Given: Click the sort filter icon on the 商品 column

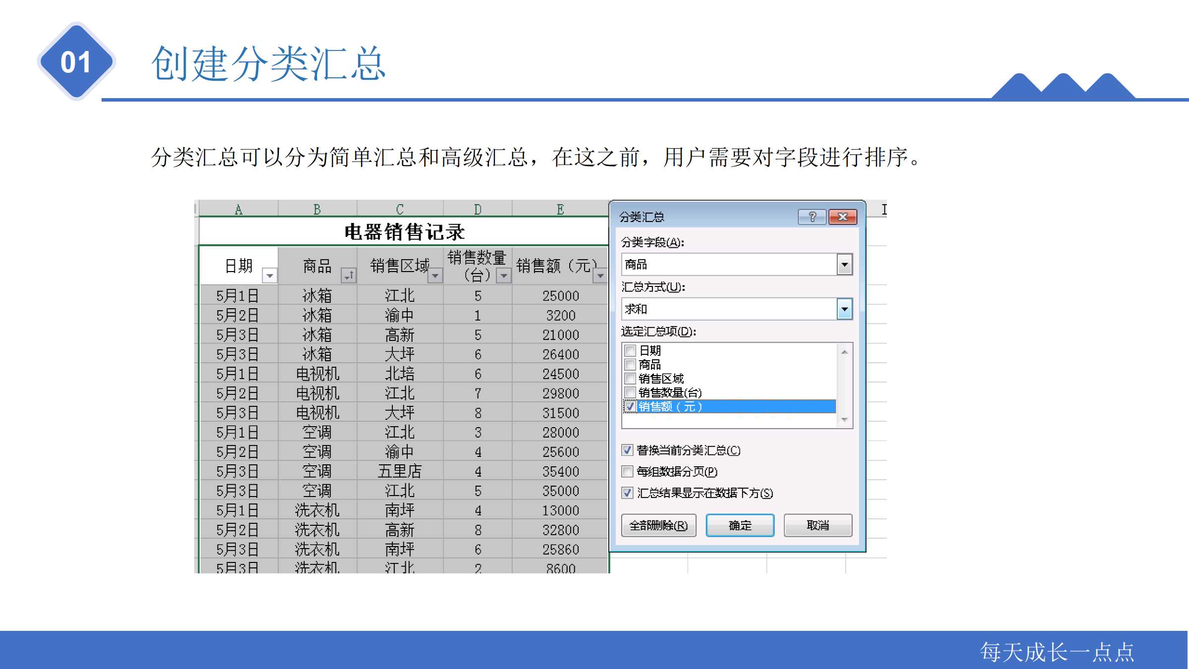Looking at the screenshot, I should click(x=350, y=275).
